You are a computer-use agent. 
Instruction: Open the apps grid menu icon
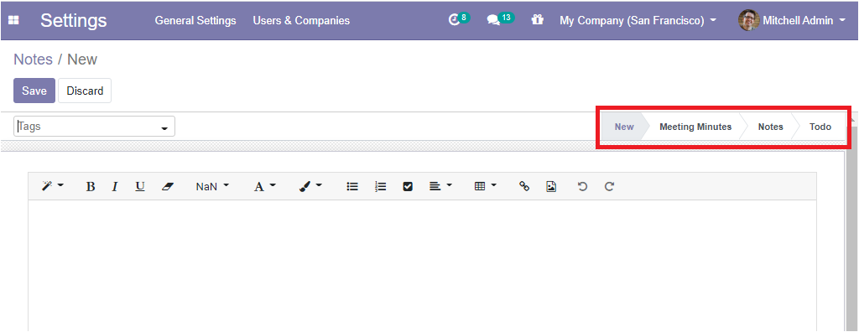(13, 20)
